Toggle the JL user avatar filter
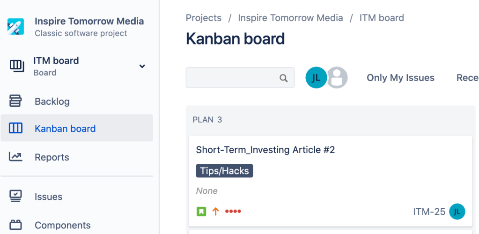 (x=316, y=78)
